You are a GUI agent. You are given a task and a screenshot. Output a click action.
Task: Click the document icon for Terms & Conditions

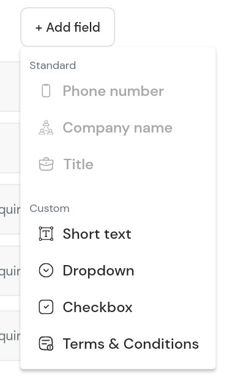coord(46,343)
